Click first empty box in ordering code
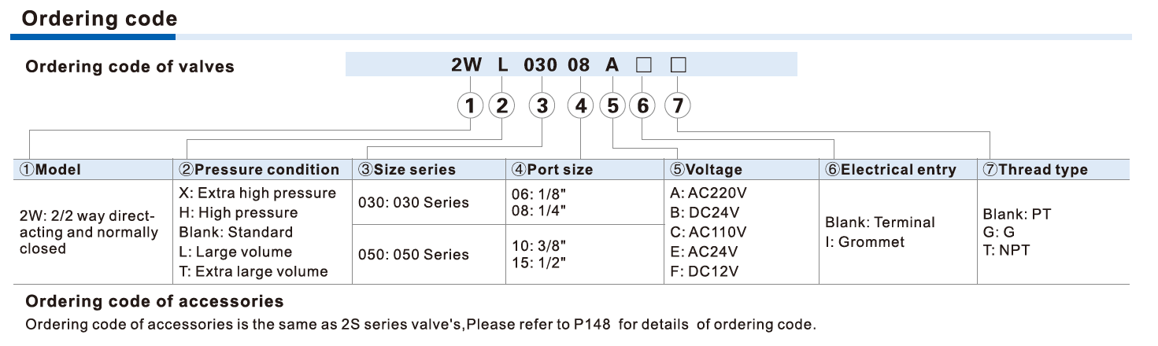 point(643,66)
